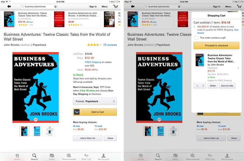The width and height of the screenshot is (244, 161).
Task: Open the Recommended tab in left bottom bar
Action: tap(69, 157)
